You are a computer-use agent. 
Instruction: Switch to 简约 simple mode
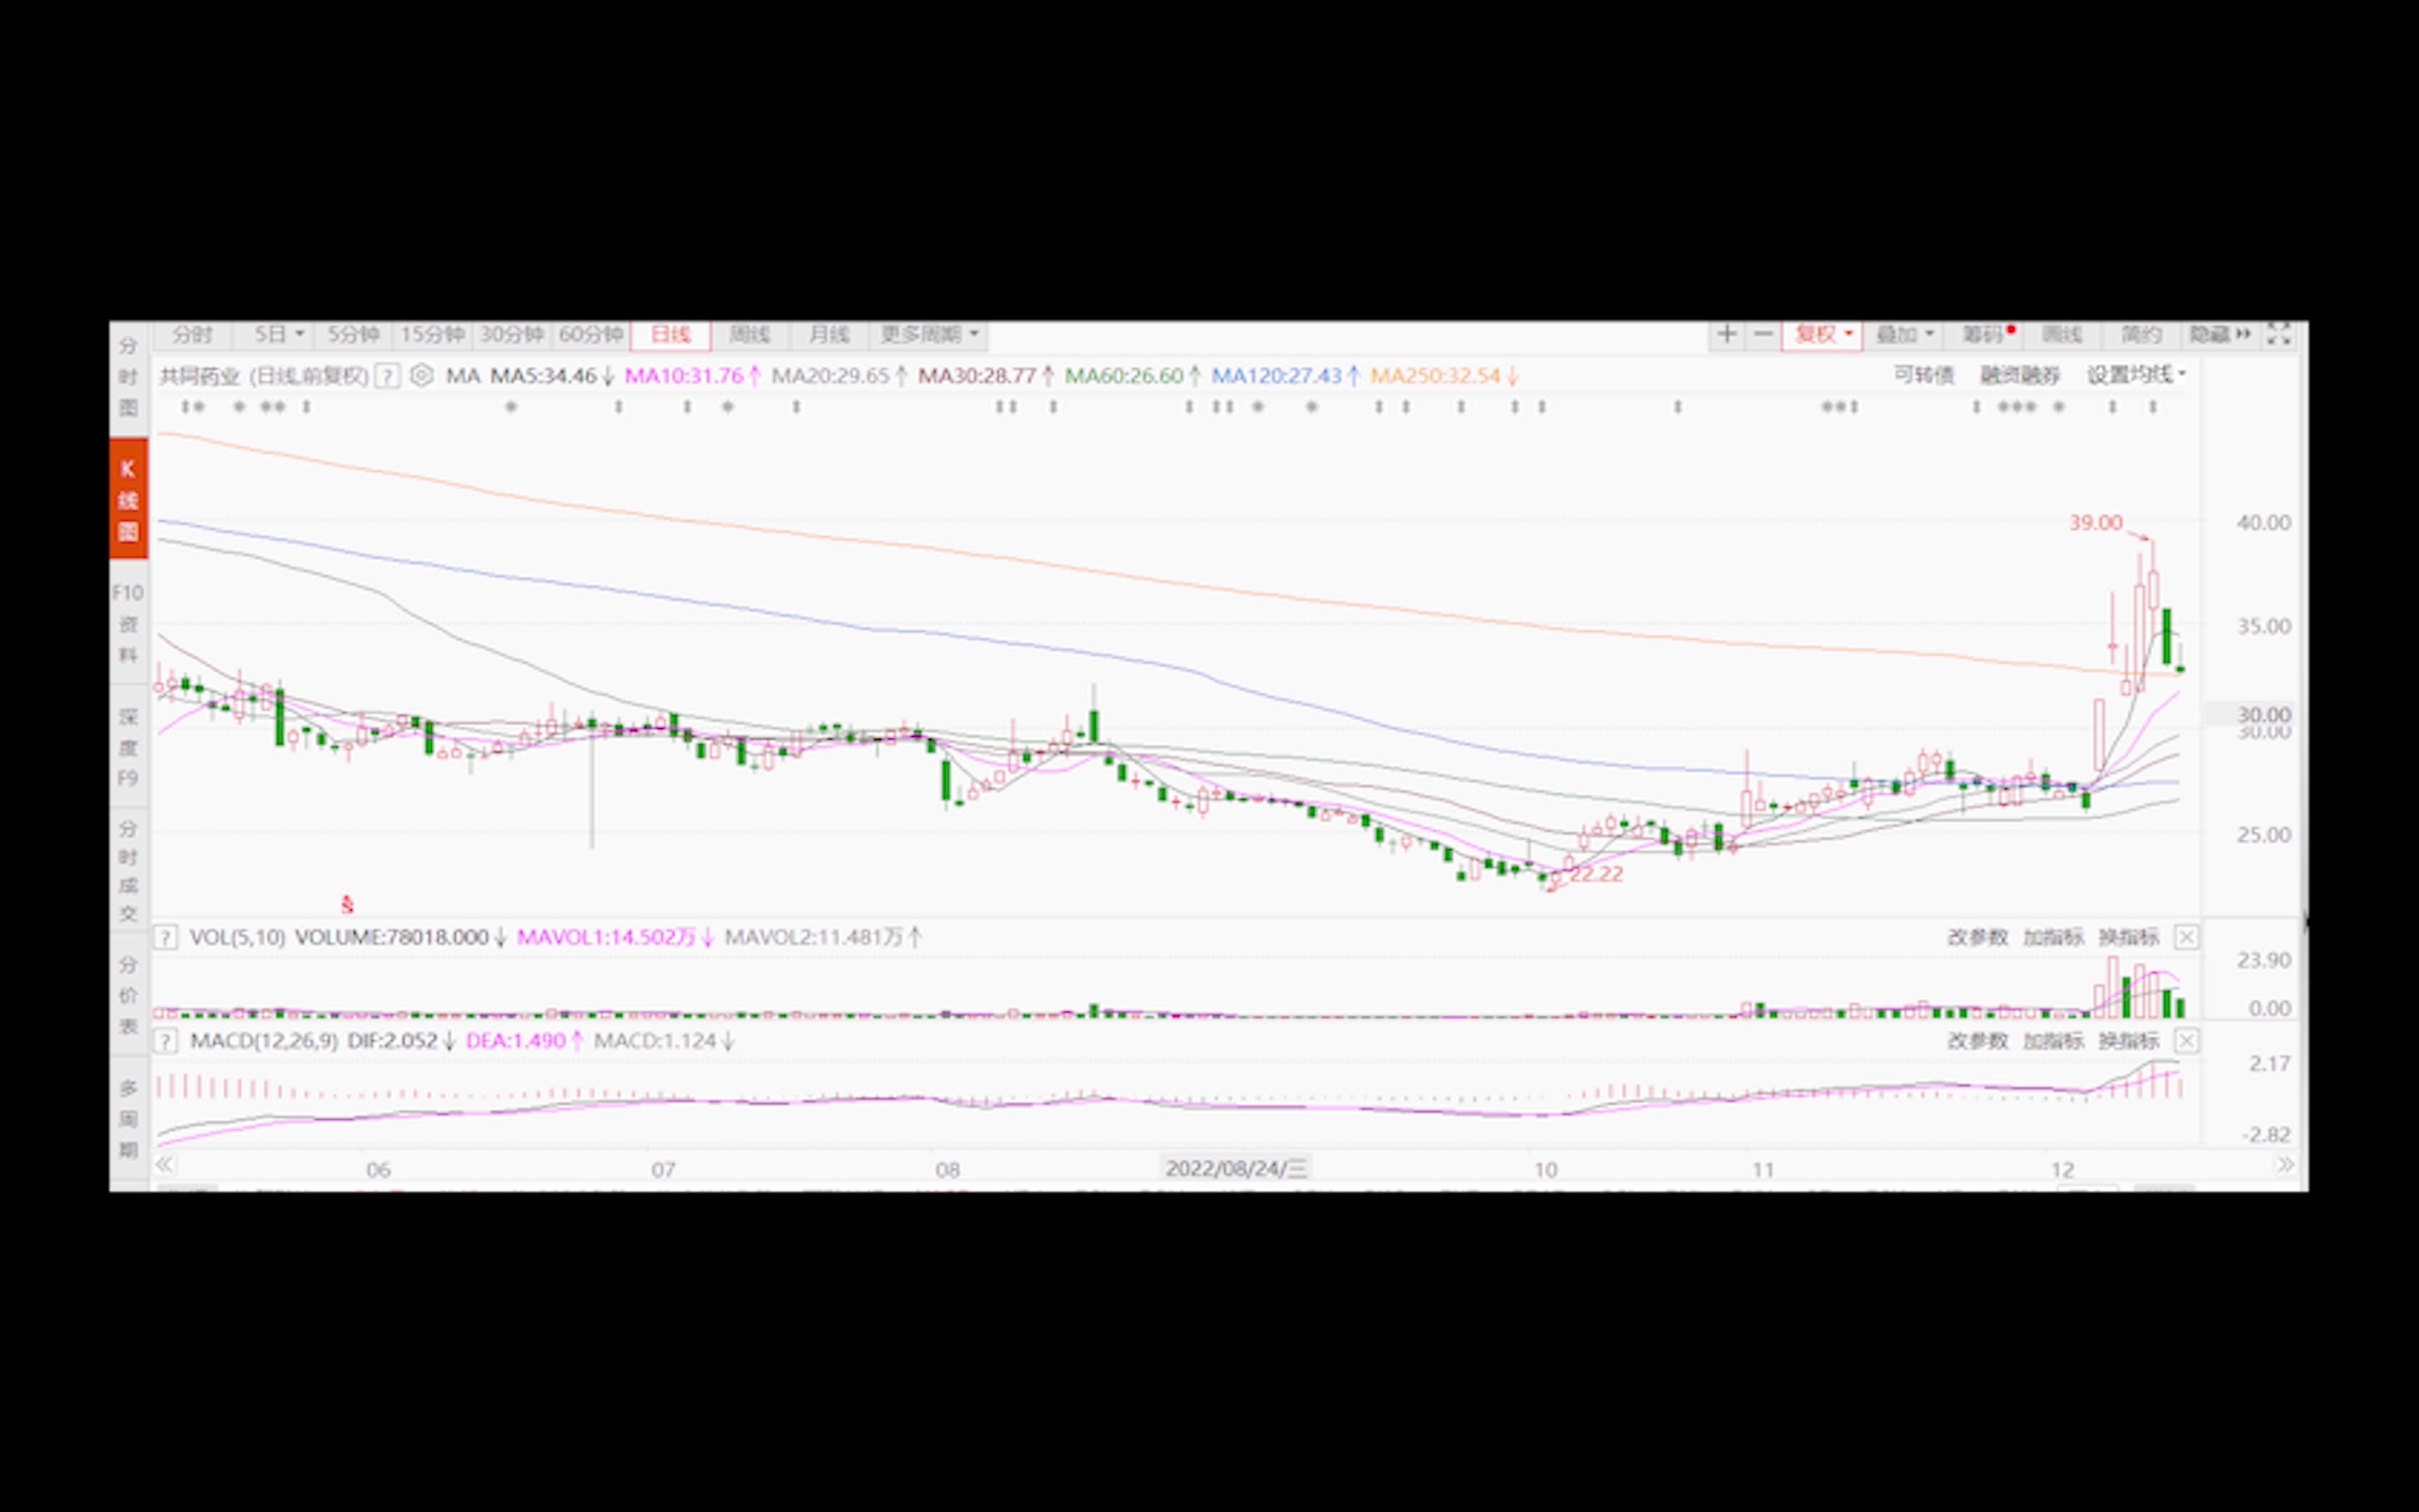tap(2141, 335)
